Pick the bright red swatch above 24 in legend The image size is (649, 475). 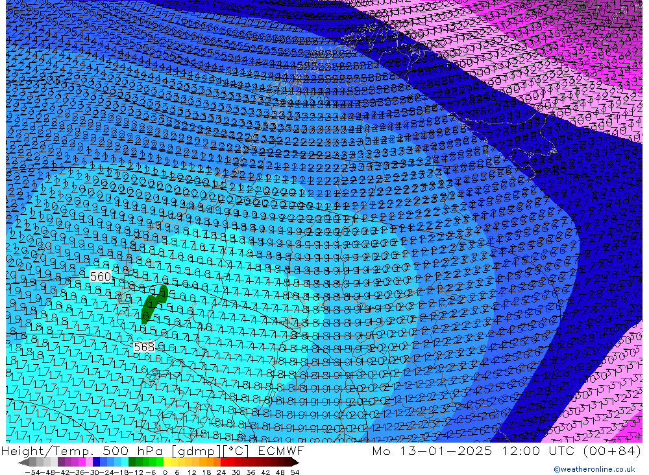tap(224, 462)
